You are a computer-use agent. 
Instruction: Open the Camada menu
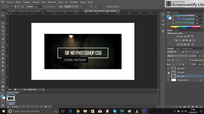point(35,2)
